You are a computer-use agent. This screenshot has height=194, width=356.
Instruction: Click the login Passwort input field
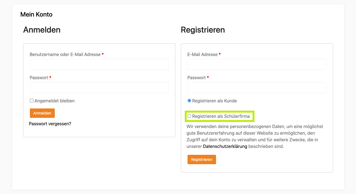tap(99, 87)
